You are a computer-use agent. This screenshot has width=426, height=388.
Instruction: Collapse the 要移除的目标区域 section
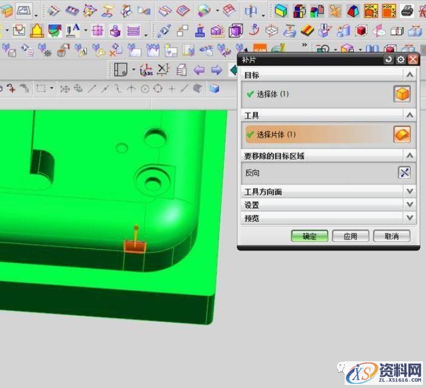(x=410, y=155)
